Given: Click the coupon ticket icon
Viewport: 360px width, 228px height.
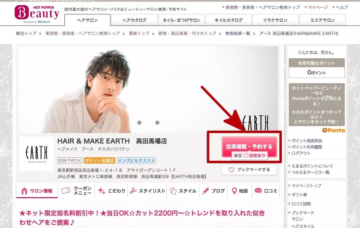Looking at the screenshot, I should pos(66,191).
